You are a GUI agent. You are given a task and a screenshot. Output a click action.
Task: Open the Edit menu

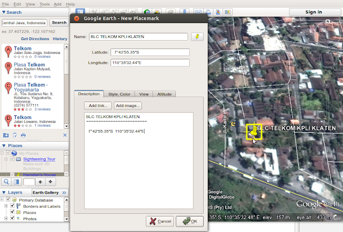pos(17,4)
